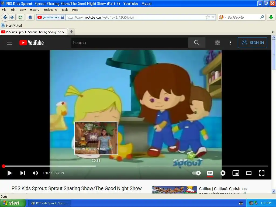The width and height of the screenshot is (276, 207).
Task: Switch to theater mode
Action: click(249, 173)
